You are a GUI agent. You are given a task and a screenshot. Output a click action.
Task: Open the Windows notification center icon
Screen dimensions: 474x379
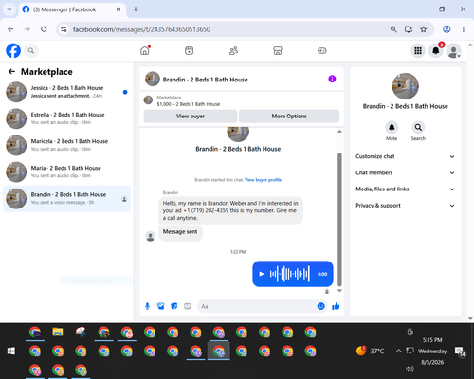[460, 352]
